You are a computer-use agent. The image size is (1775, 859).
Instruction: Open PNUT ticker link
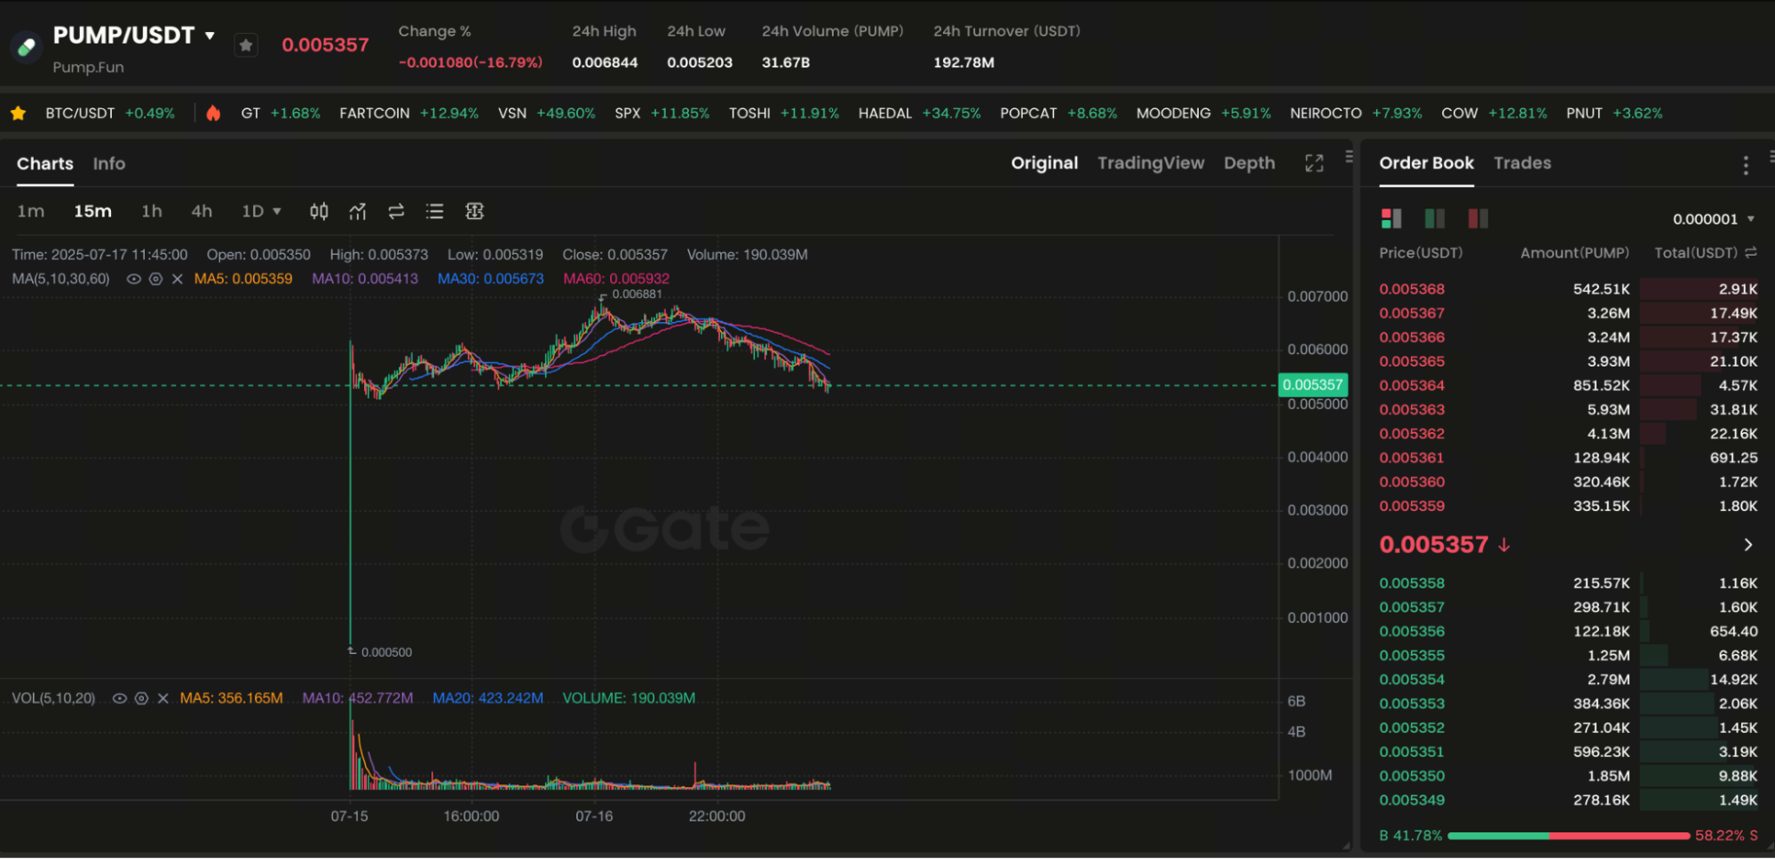point(1613,114)
